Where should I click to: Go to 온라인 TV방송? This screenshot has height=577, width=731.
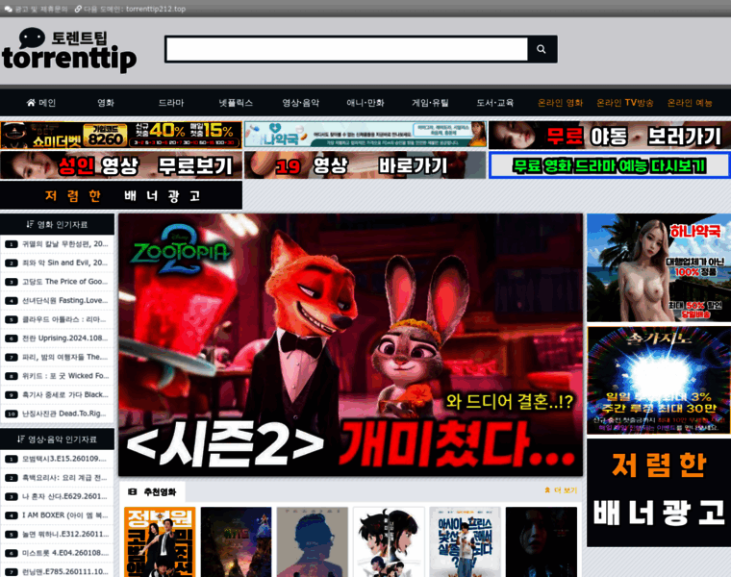(625, 103)
